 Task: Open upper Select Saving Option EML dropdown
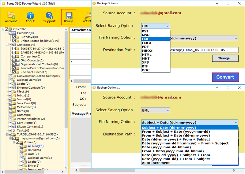click(156, 26)
